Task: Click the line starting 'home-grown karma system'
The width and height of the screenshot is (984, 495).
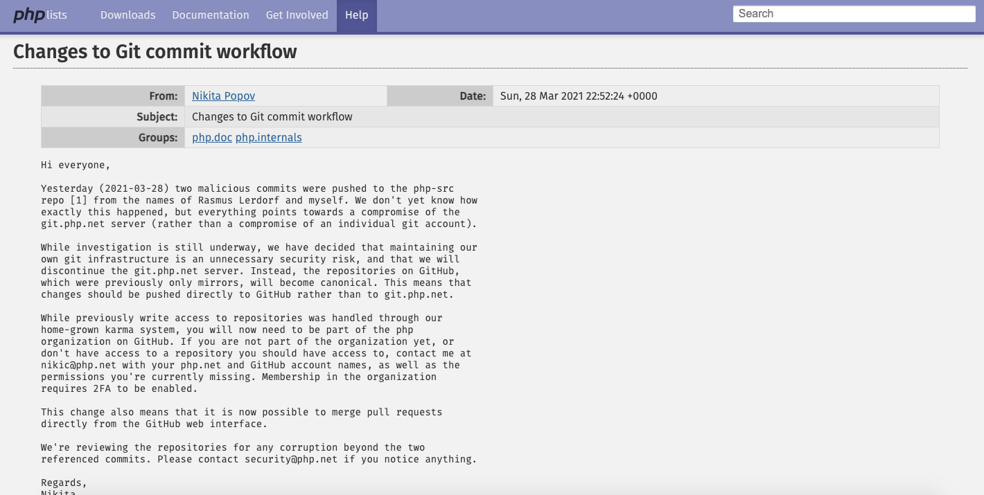Action: pyautogui.click(x=227, y=330)
